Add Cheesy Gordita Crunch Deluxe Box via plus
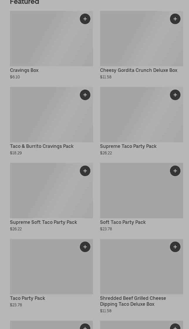189x329 pixels. (x=175, y=19)
